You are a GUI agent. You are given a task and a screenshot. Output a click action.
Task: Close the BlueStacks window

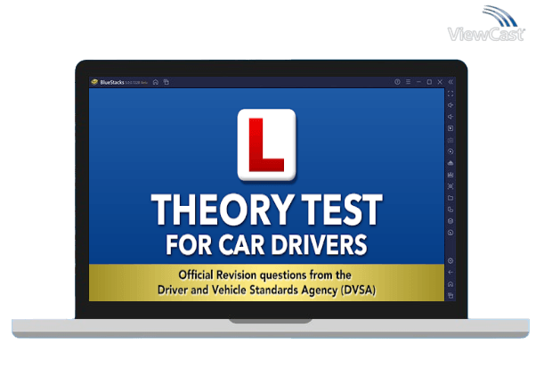pyautogui.click(x=440, y=82)
